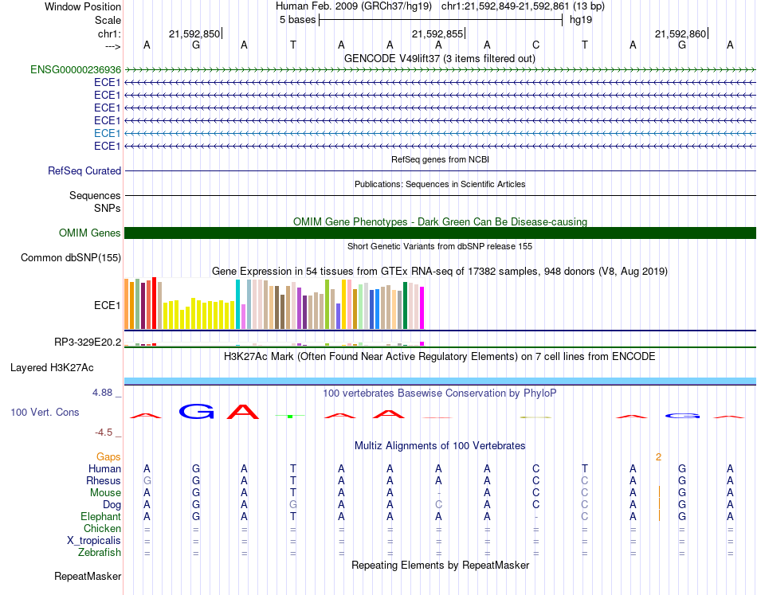757x595 pixels.
Task: Click the 4.88 conservation upper limit value
Action: (102, 393)
